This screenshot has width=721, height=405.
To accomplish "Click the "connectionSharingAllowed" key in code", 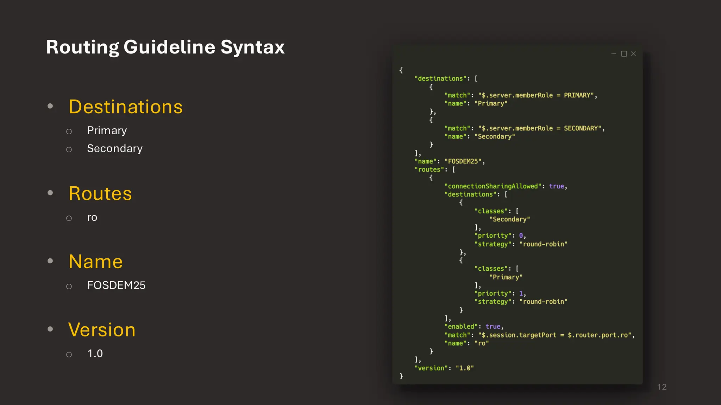I will (x=493, y=186).
